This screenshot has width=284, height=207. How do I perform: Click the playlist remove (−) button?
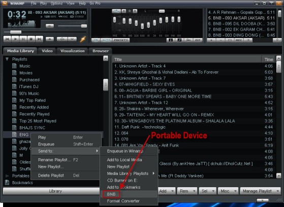click(x=220, y=40)
